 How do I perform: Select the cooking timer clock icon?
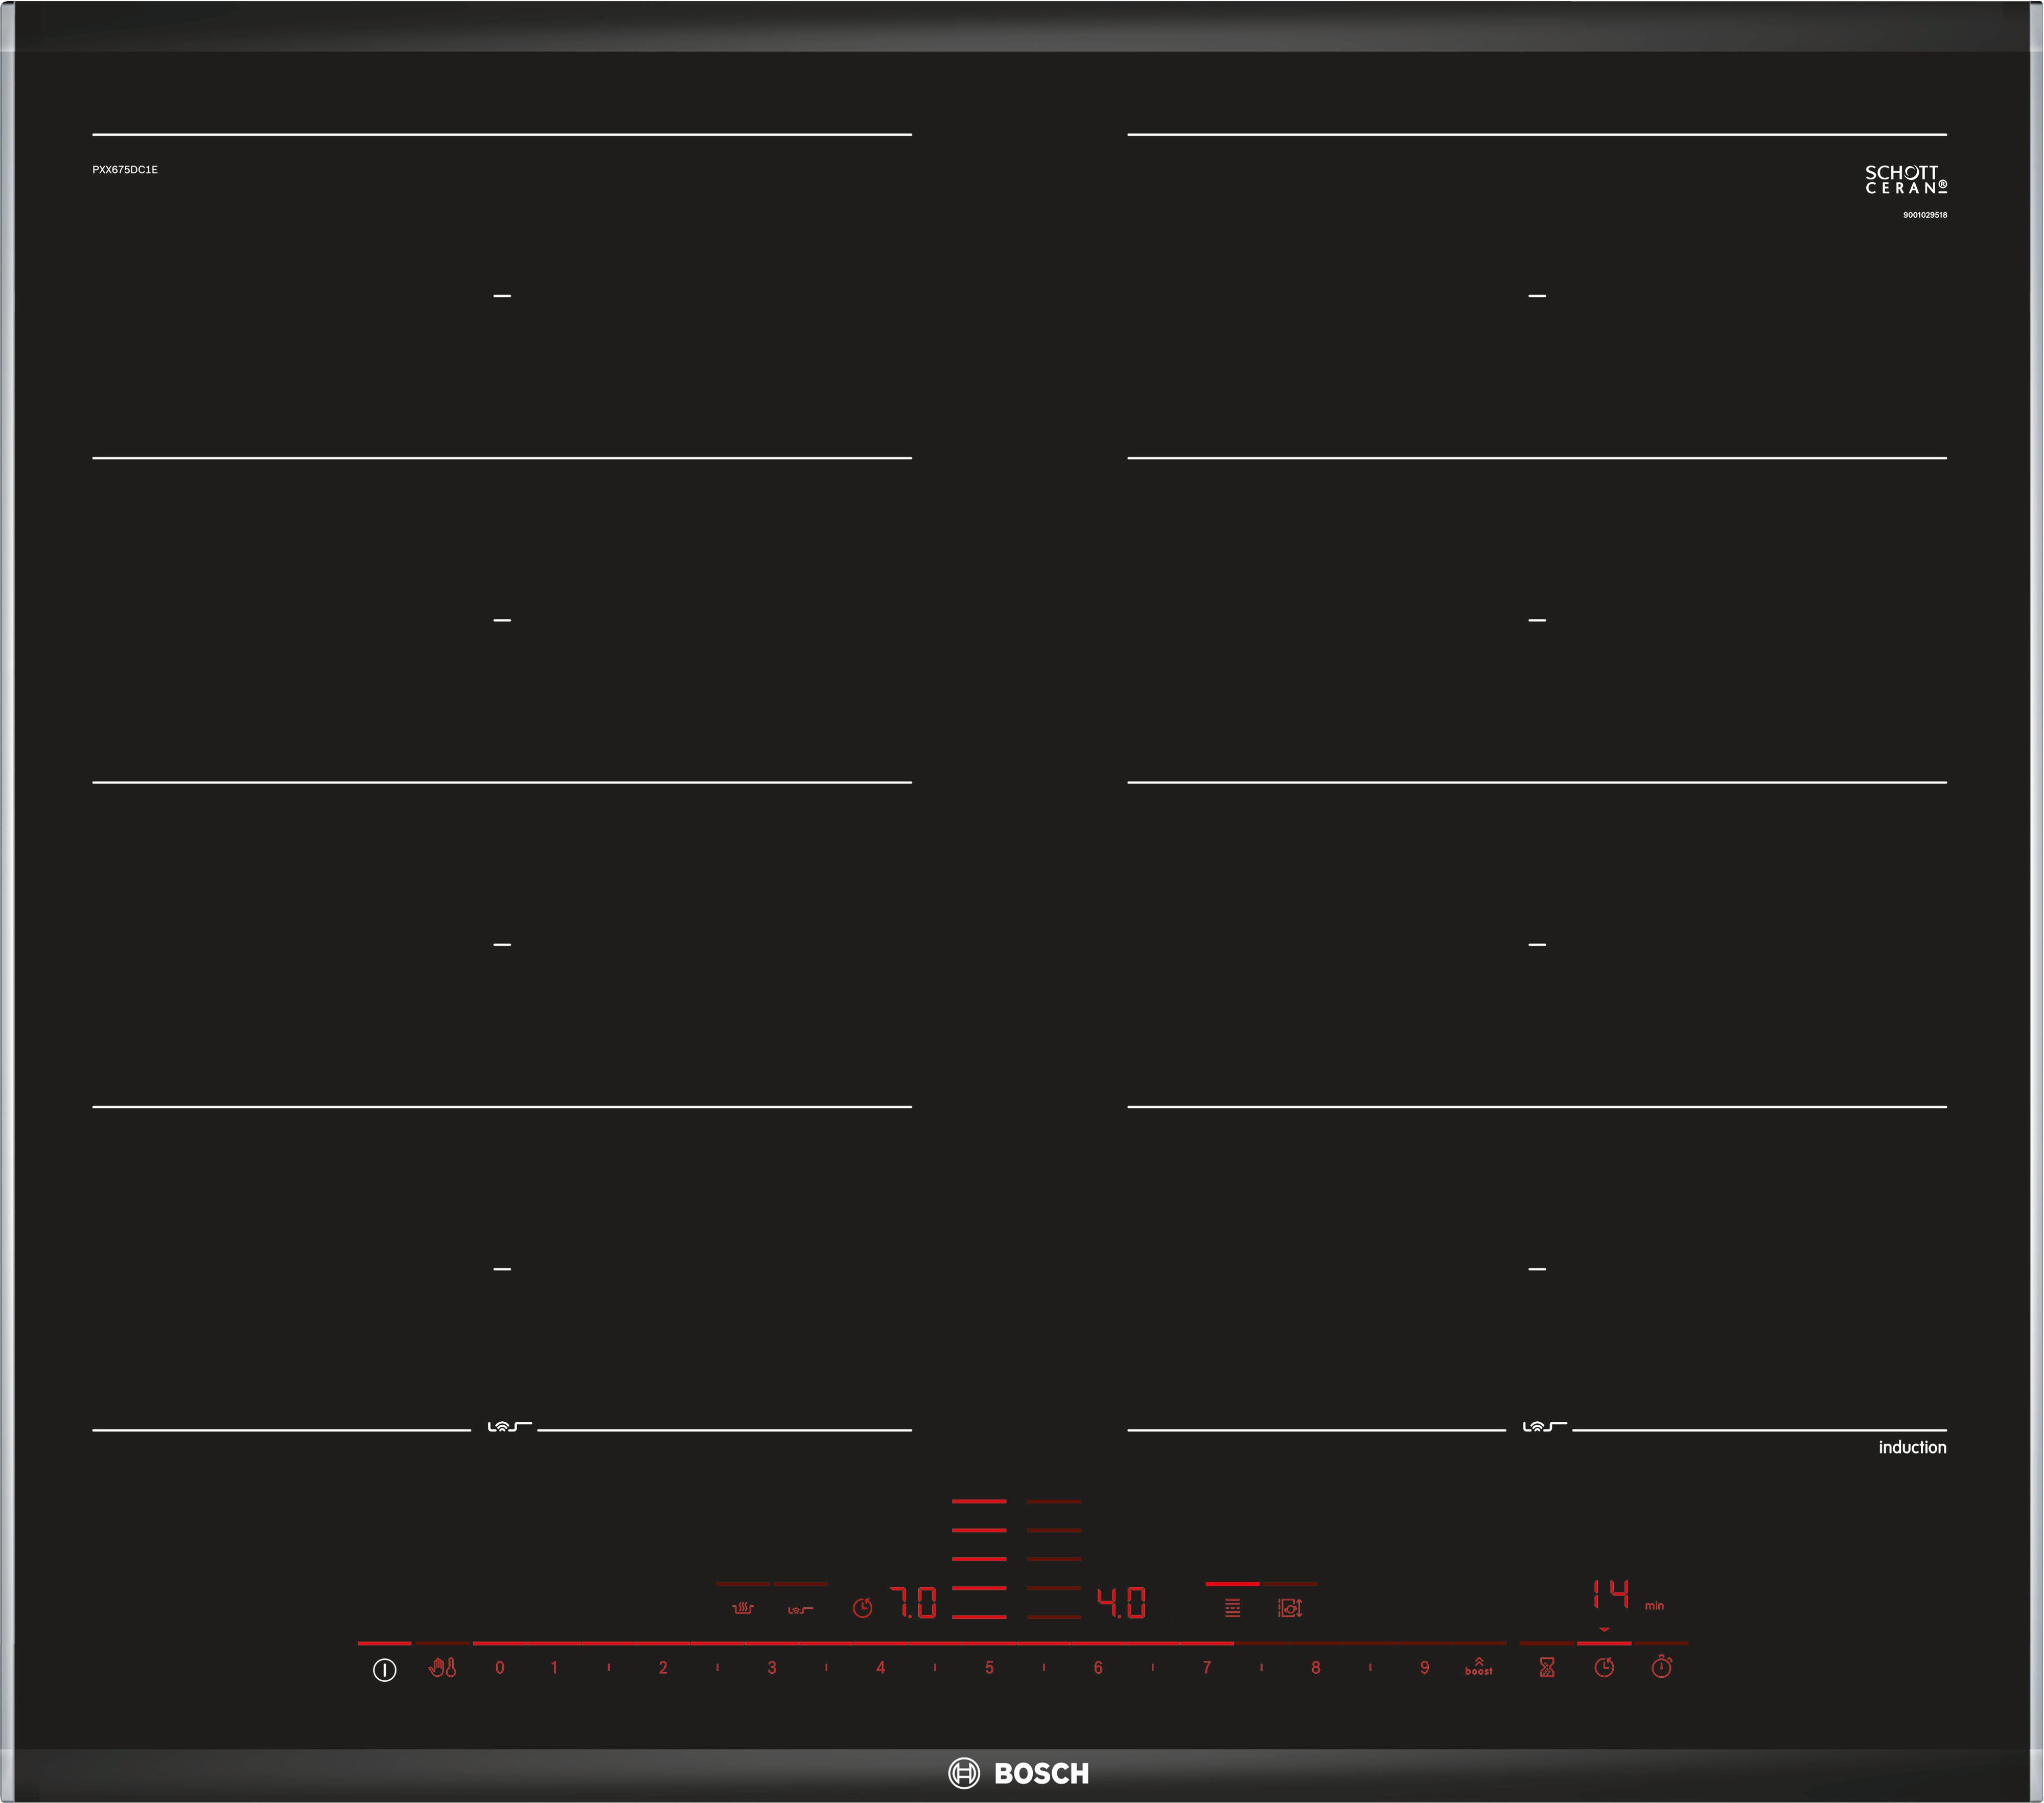coord(1604,1667)
